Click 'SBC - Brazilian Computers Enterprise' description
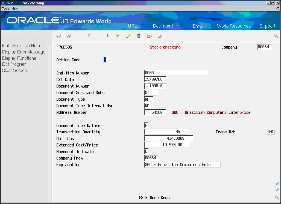281x204 pixels. [x=211, y=112]
